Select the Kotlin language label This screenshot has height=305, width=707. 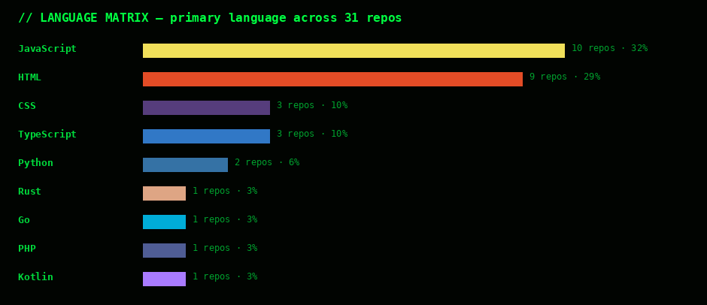(35, 277)
